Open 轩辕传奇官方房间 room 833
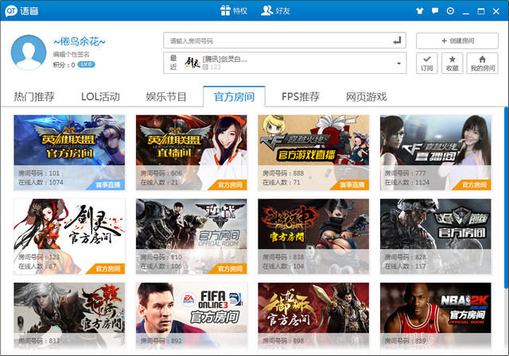This screenshot has height=356, width=509. point(69,318)
